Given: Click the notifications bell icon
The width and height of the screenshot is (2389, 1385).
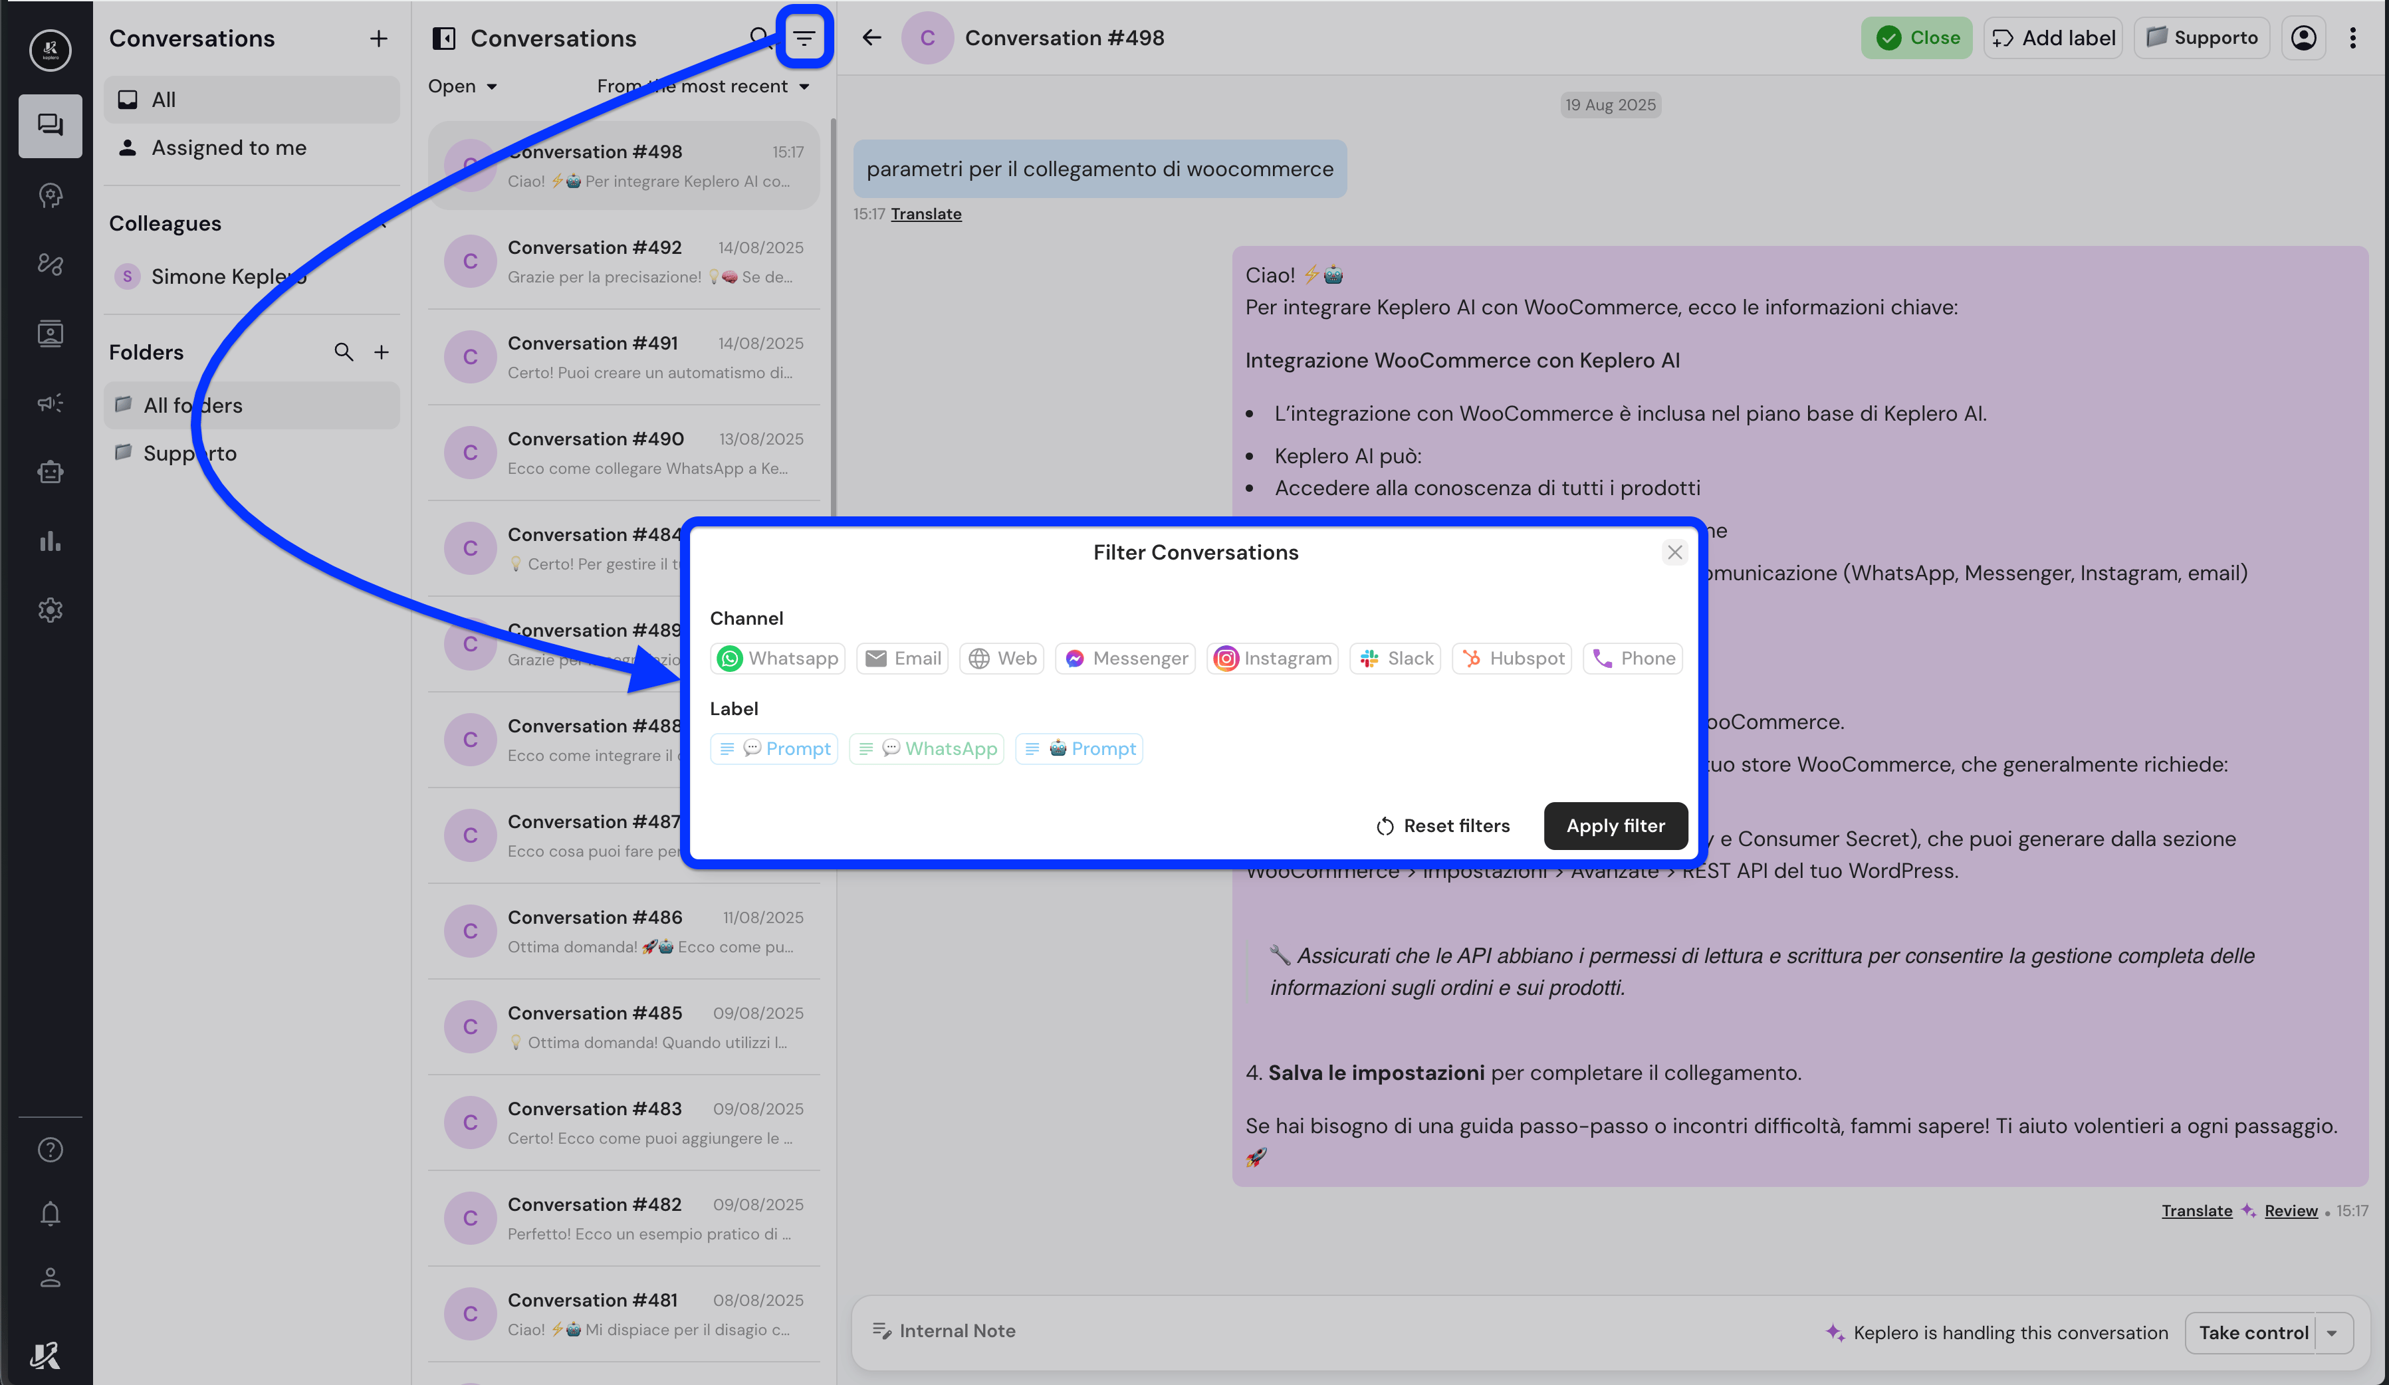Looking at the screenshot, I should [51, 1214].
